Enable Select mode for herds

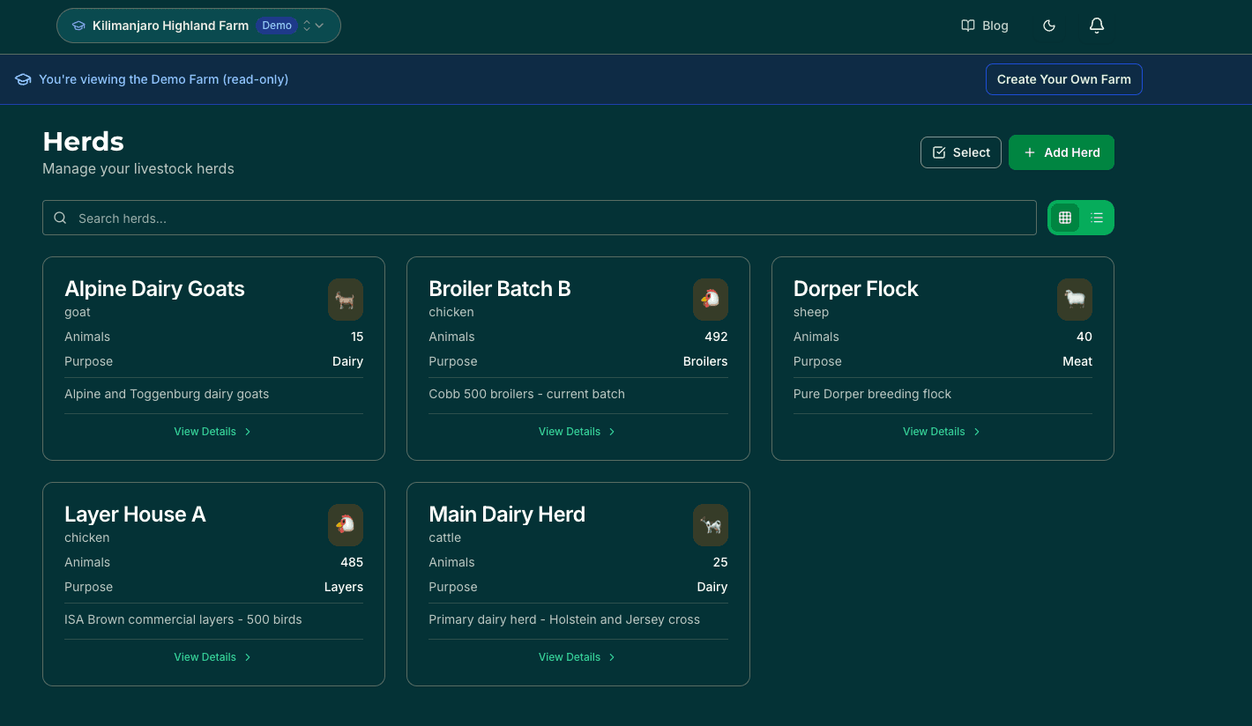tap(960, 152)
